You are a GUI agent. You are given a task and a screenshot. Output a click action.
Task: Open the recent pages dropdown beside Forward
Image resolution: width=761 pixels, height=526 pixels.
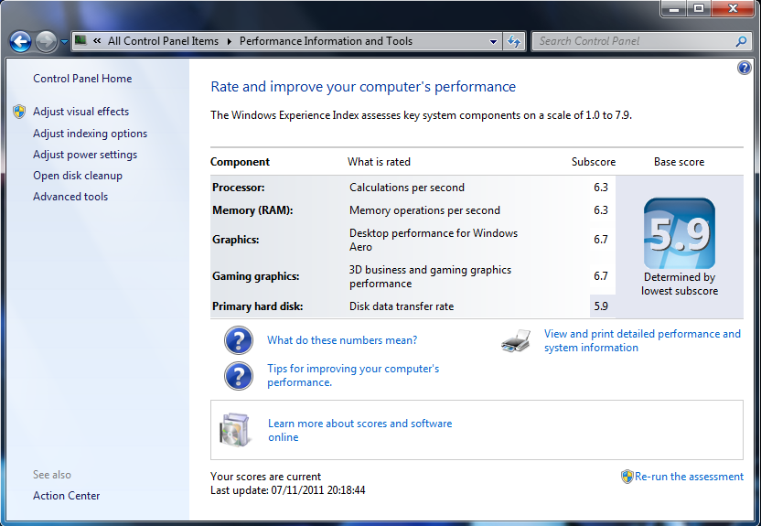(64, 42)
